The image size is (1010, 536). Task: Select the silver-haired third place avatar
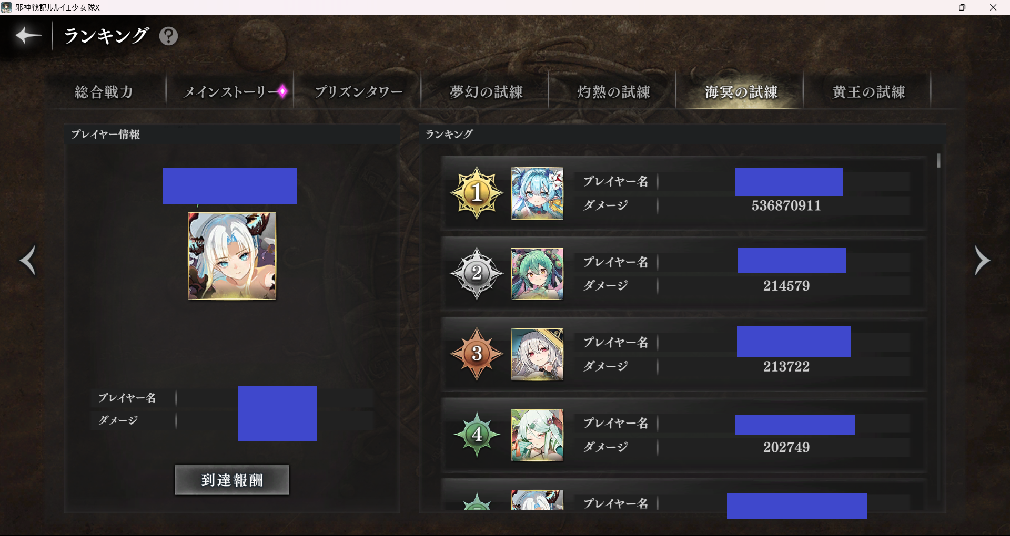coord(537,354)
